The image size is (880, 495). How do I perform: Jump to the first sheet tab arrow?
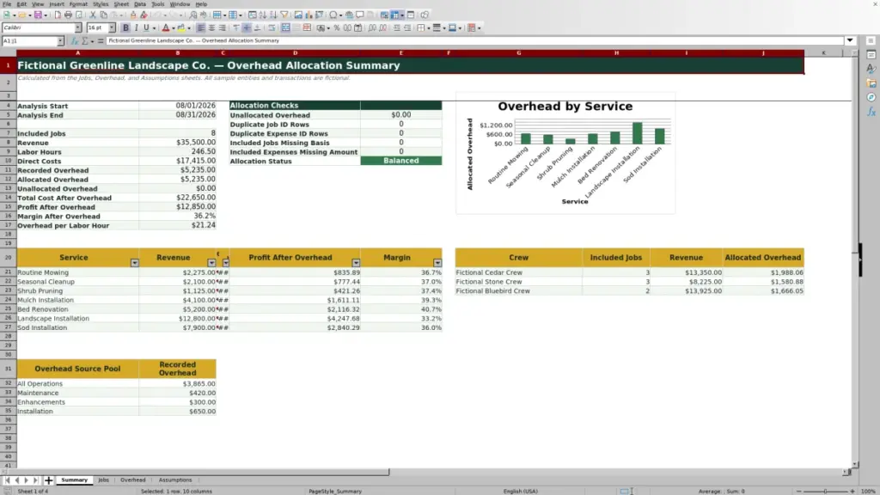[7, 480]
